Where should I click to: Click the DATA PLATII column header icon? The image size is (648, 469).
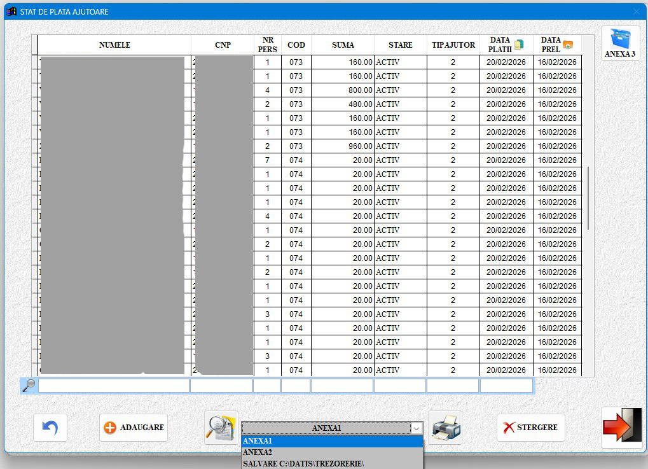pyautogui.click(x=518, y=45)
